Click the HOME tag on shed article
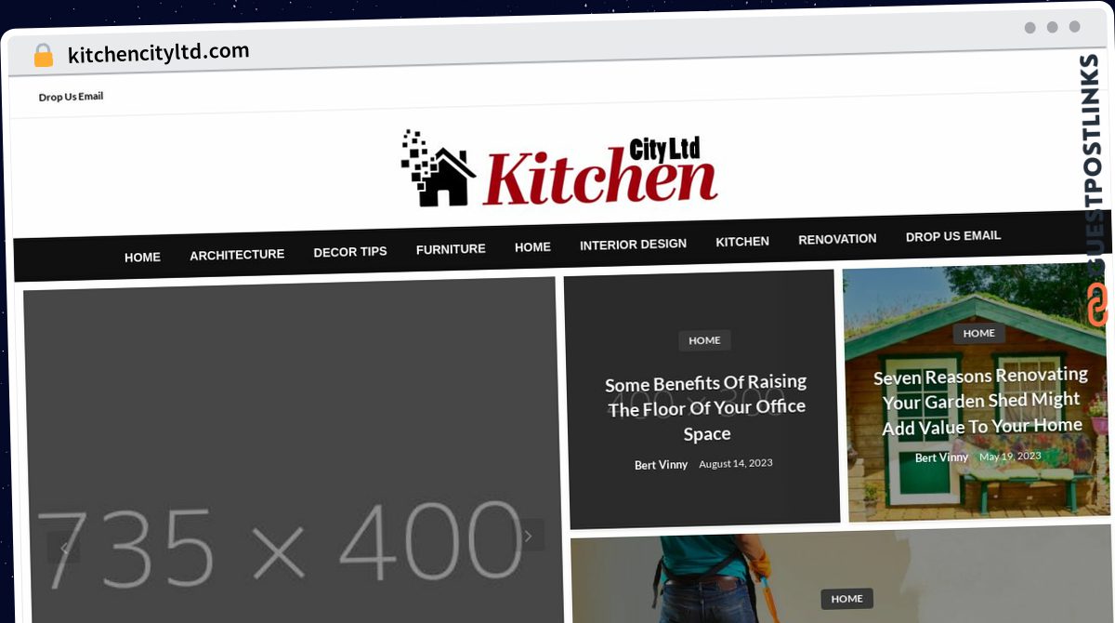Viewport: 1115px width, 623px height. tap(978, 333)
